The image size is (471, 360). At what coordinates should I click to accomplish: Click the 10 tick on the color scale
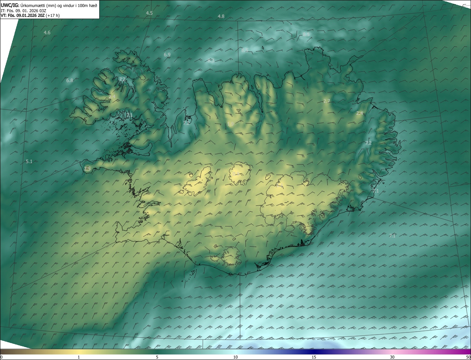click(x=235, y=357)
